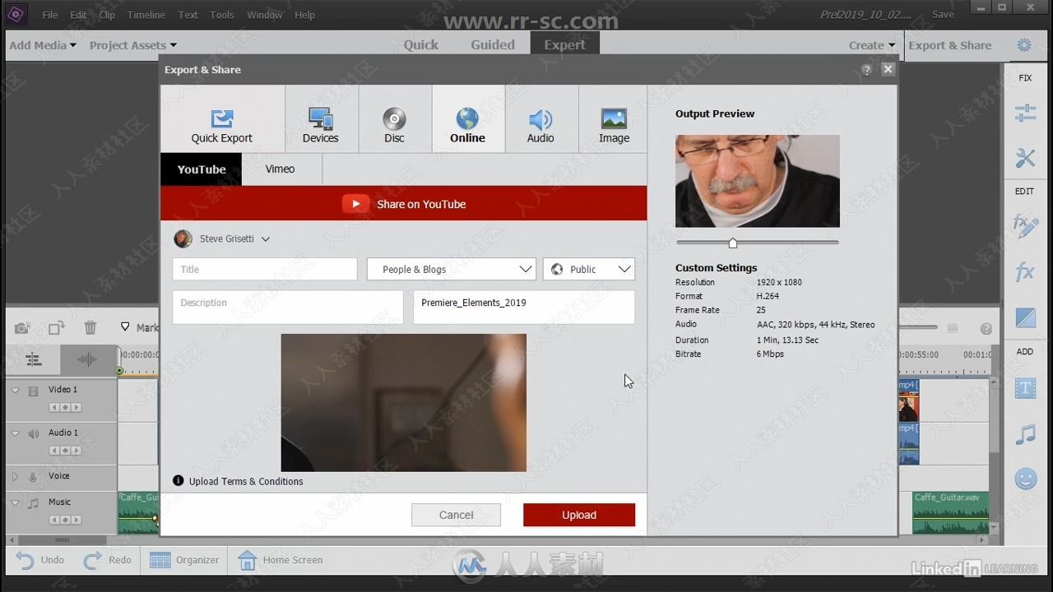Expand the Add Media dropdown

point(43,45)
